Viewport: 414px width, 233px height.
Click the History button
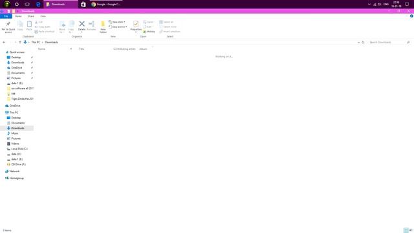[149, 32]
